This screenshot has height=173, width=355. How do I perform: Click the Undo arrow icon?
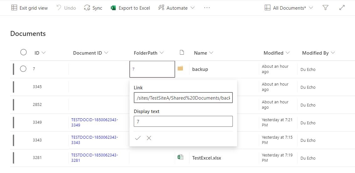click(59, 8)
